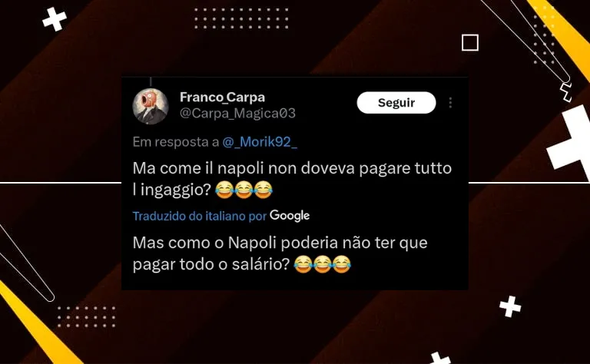Viewport: 590px width, 364px height.
Task: Click the "Em resposta a" label
Action: tap(176, 142)
